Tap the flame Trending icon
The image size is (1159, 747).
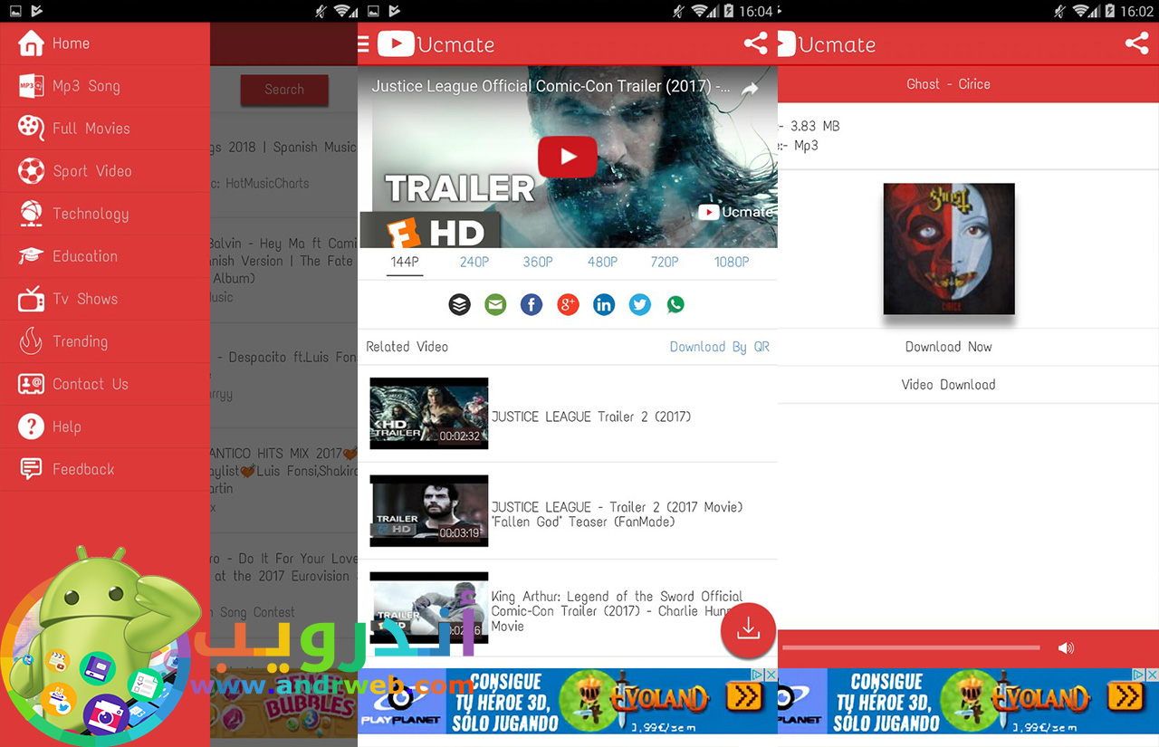[31, 341]
